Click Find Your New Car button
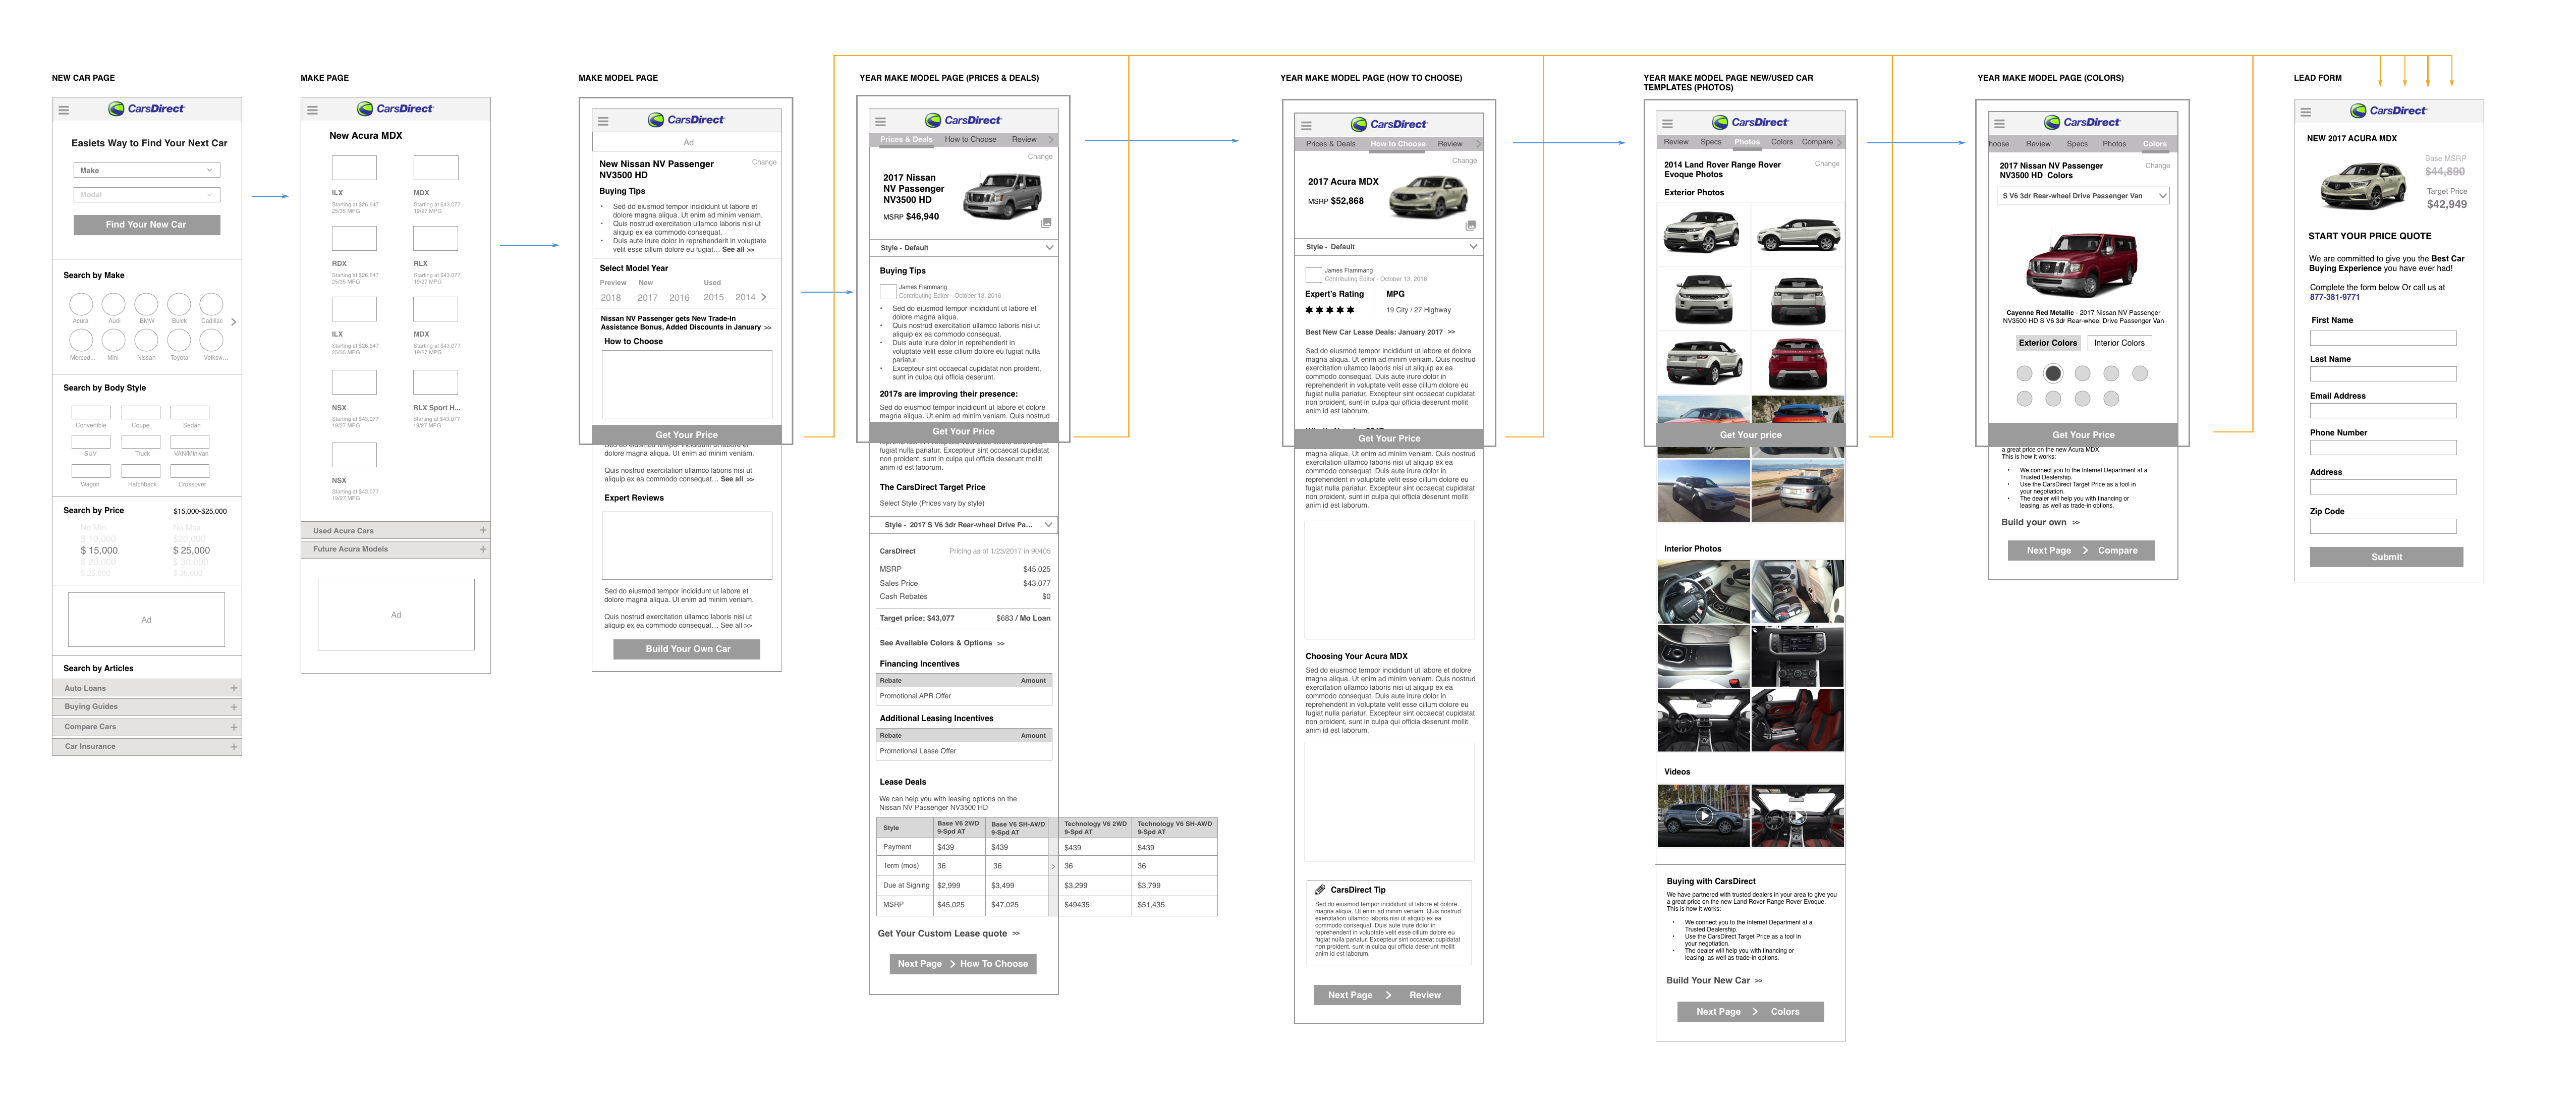 coord(147,225)
